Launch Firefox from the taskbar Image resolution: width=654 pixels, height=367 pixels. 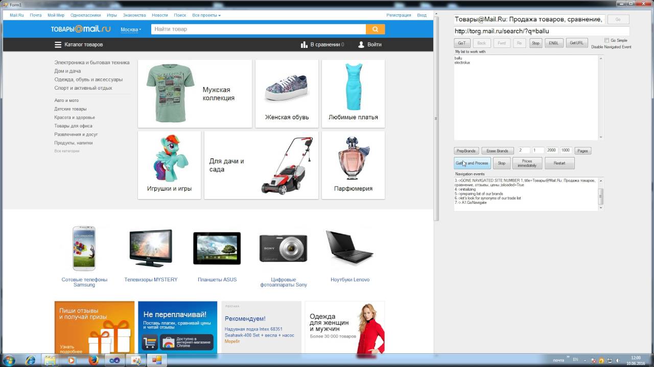(x=93, y=360)
